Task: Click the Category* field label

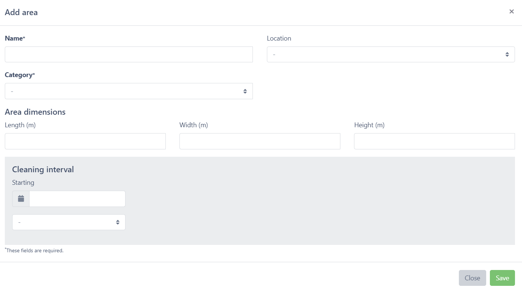Action: tap(20, 75)
